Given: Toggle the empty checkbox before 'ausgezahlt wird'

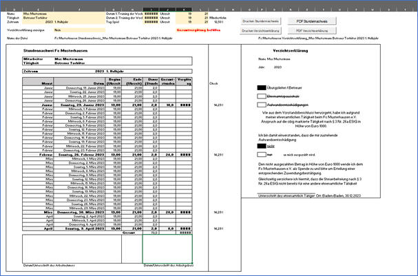Looking at the screenshot, I should click(262, 154).
